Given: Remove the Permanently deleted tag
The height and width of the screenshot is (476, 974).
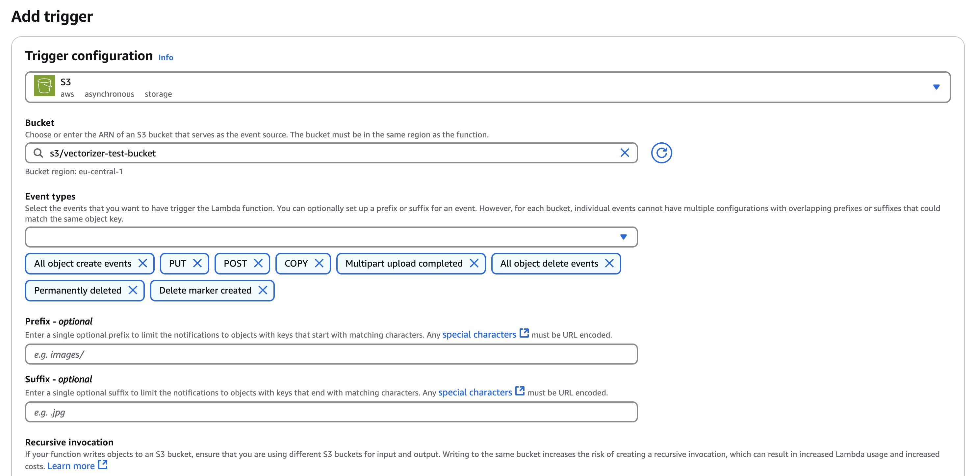Looking at the screenshot, I should click(133, 290).
